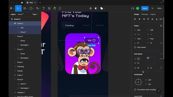Select Group 7 layer
The width and height of the screenshot is (173, 97).
pyautogui.click(x=25, y=32)
